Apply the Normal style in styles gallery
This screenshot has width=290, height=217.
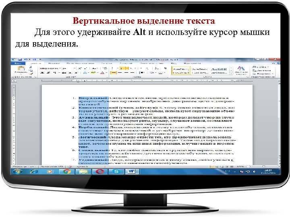tap(181, 71)
